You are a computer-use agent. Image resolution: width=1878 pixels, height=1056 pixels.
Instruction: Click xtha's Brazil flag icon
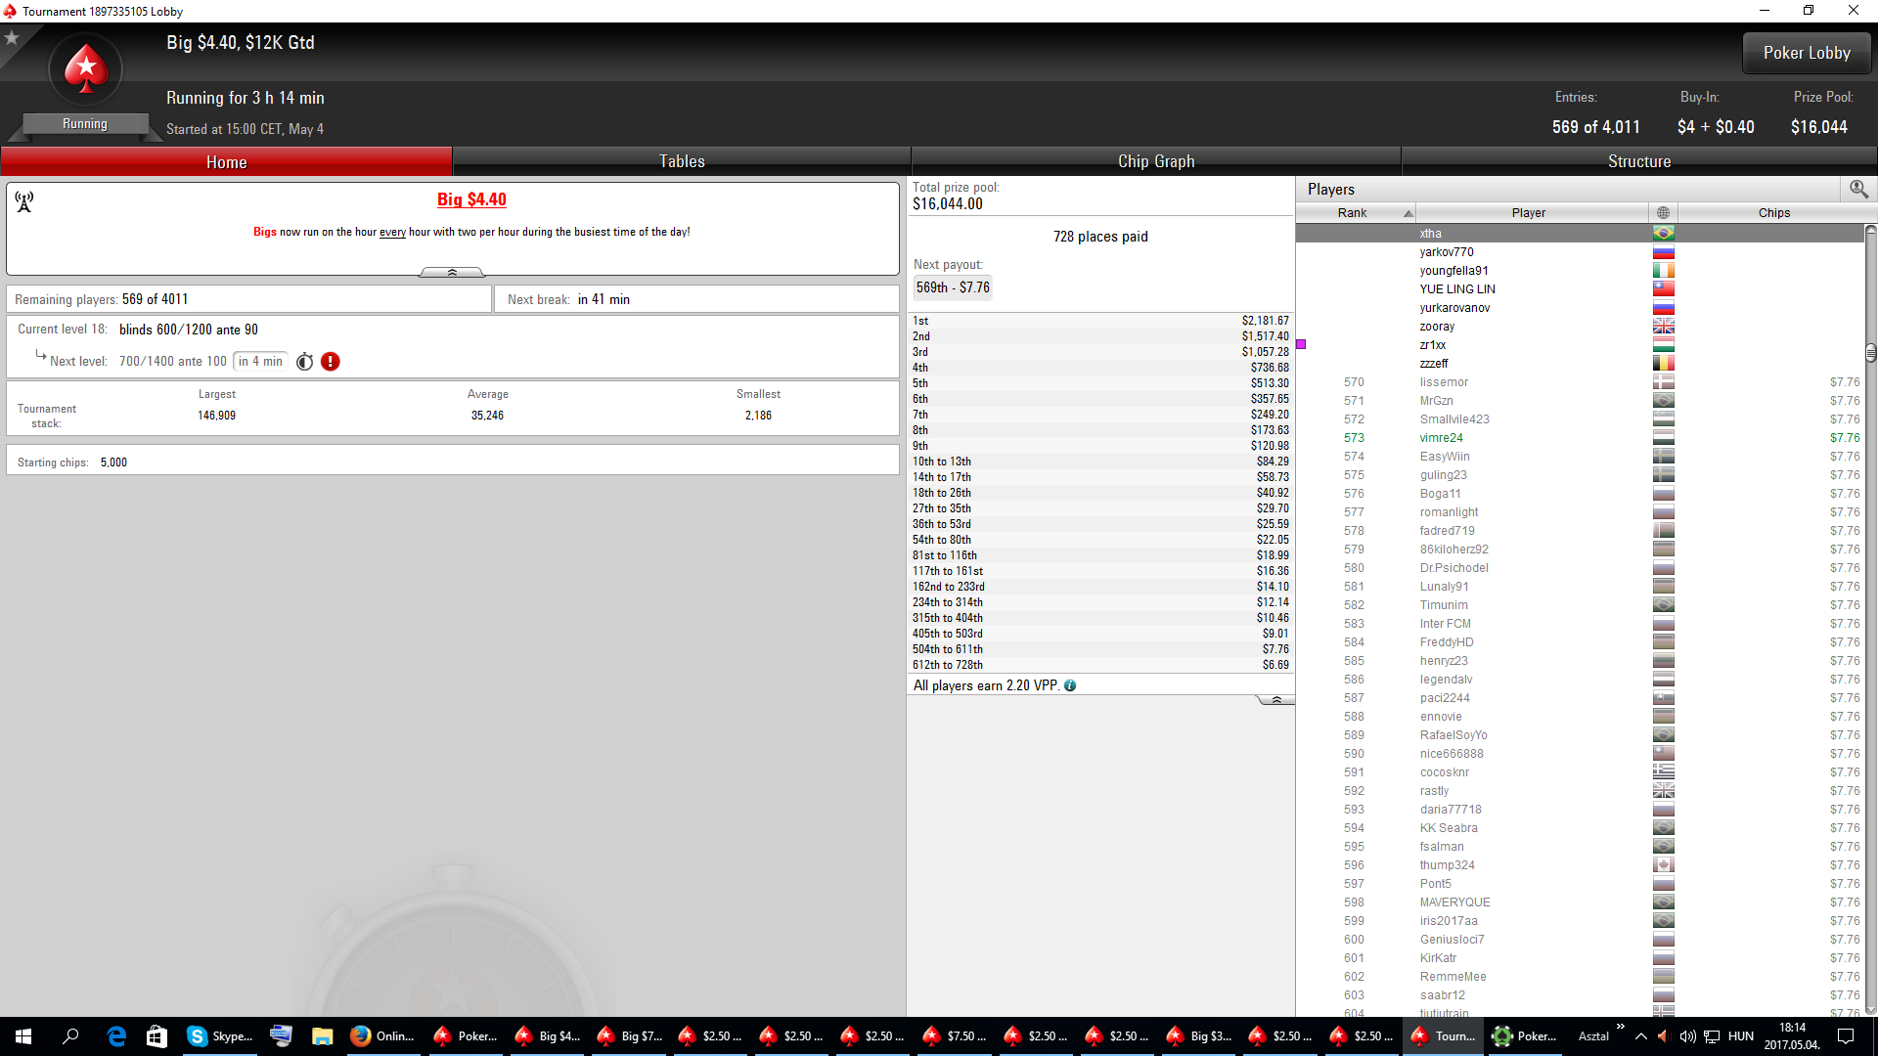pyautogui.click(x=1663, y=234)
